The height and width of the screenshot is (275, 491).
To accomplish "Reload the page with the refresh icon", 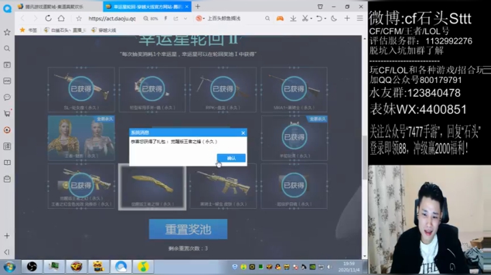I will click(48, 18).
